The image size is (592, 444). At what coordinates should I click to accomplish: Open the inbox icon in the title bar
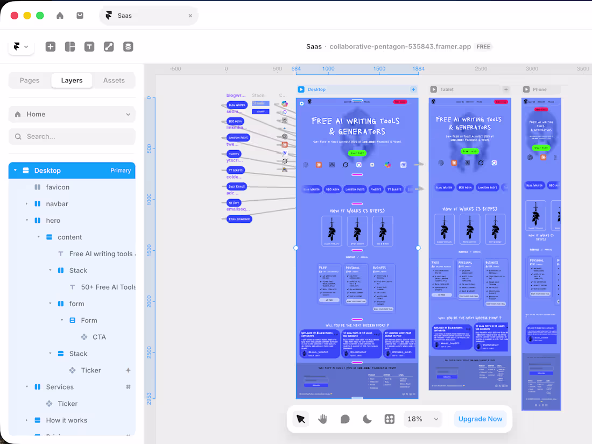[80, 16]
